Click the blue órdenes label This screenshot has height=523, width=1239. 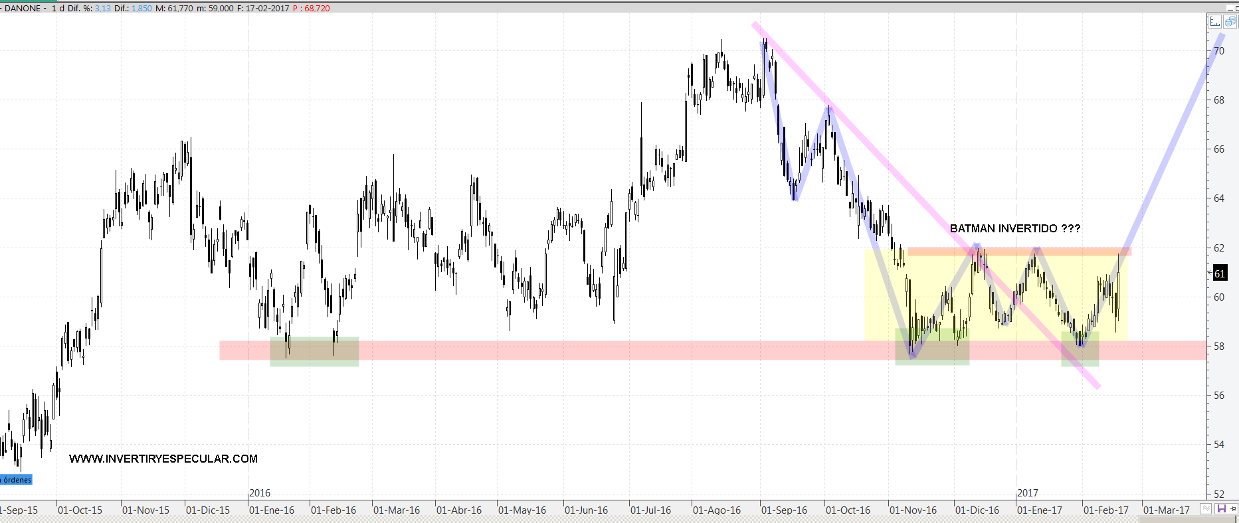[16, 480]
